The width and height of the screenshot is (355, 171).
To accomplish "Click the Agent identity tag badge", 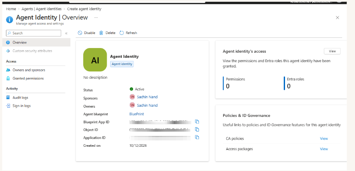I will click(122, 64).
